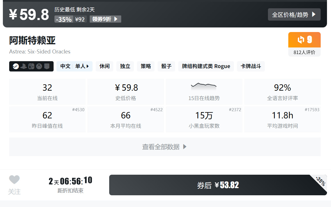
Task: Click the large ¥59.8 current price
Action: pyautogui.click(x=29, y=15)
